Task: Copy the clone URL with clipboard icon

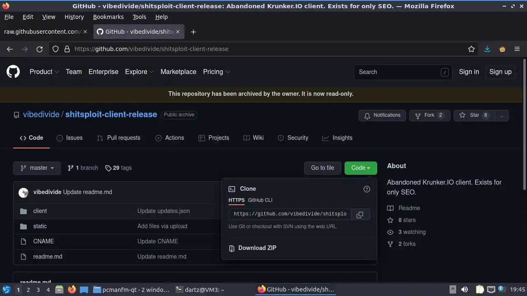Action: point(360,215)
